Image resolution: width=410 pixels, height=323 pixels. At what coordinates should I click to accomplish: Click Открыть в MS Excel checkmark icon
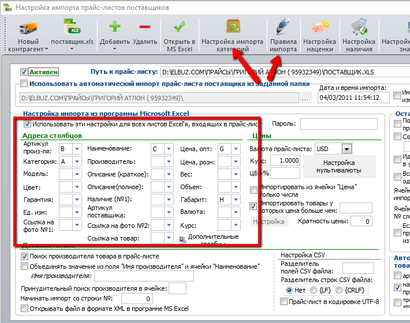coord(180,27)
